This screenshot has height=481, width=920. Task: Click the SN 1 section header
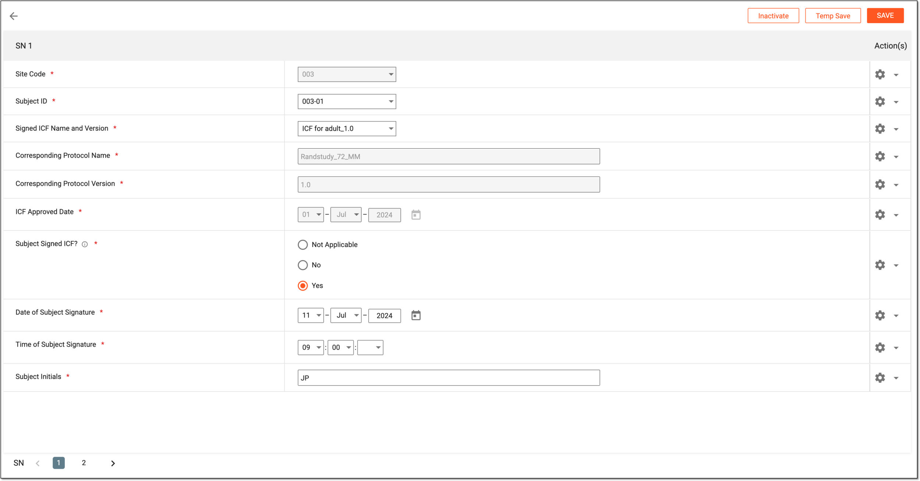(x=24, y=46)
